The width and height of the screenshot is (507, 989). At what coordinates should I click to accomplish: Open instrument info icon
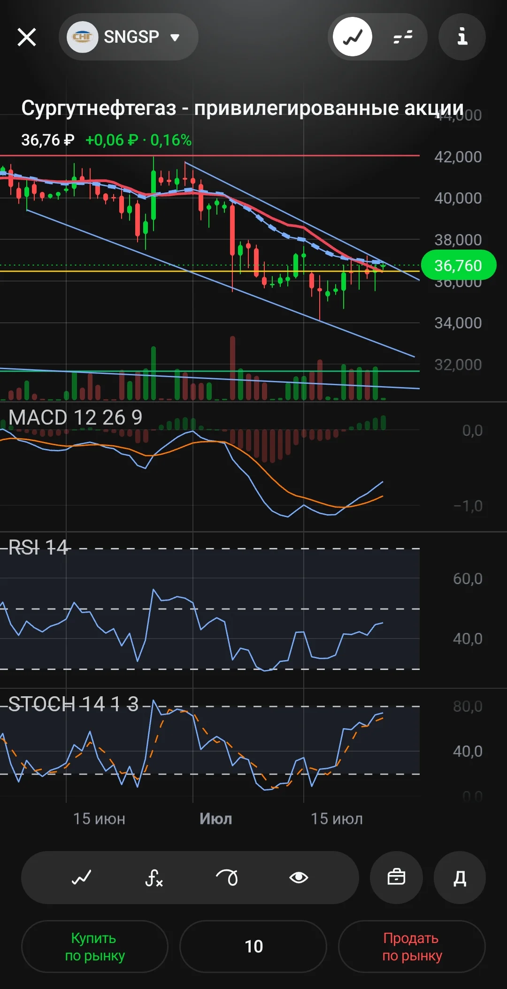coord(462,37)
